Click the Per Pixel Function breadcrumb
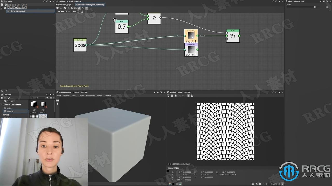Image resolution: width=332 pixels, height=186 pixels. 91,5
